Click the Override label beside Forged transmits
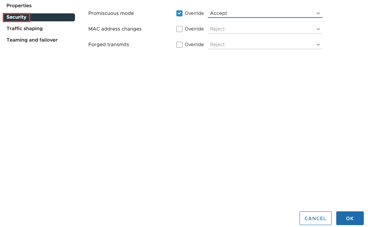The image size is (368, 227). (x=195, y=45)
